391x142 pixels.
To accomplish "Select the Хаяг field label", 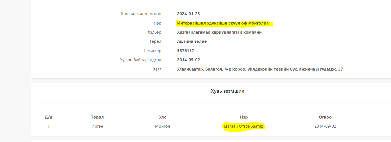I will pyautogui.click(x=156, y=69).
